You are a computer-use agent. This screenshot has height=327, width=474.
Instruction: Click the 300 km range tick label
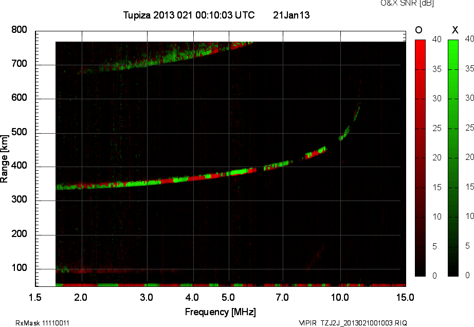pyautogui.click(x=20, y=199)
